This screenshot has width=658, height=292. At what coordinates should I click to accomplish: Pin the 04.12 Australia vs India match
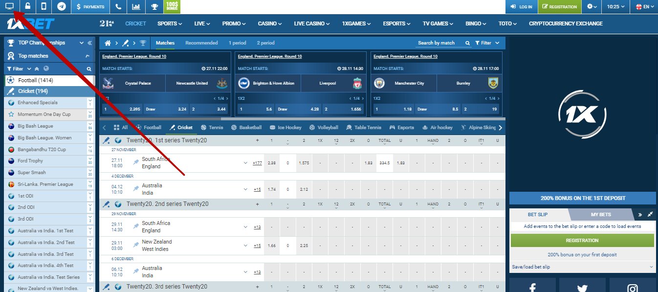pyautogui.click(x=136, y=189)
